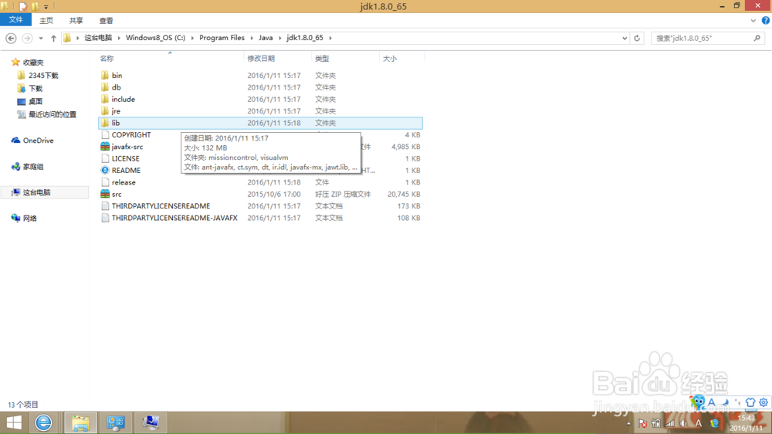This screenshot has width=772, height=434.
Task: Select the db folder icon
Action: [105, 87]
